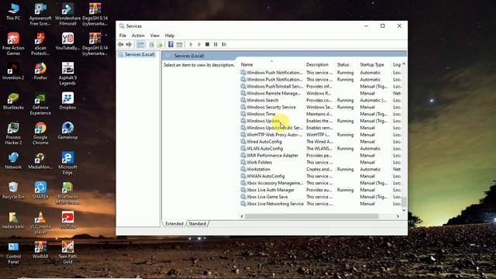Click the Firefox desktop icon

click(x=40, y=71)
